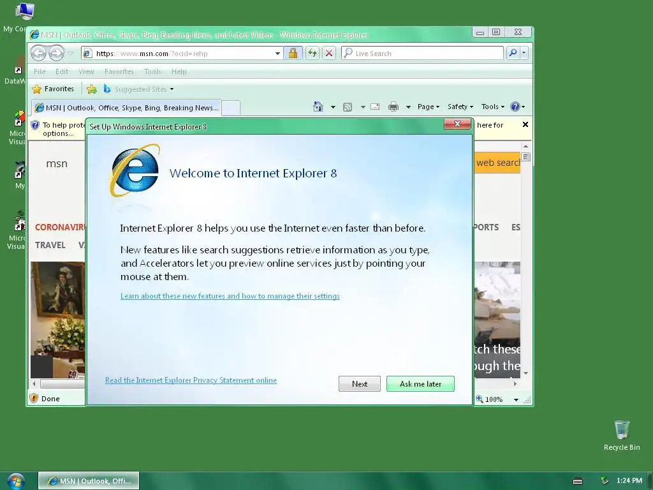The height and width of the screenshot is (490, 653).
Task: Click the Print icon
Action: [393, 107]
